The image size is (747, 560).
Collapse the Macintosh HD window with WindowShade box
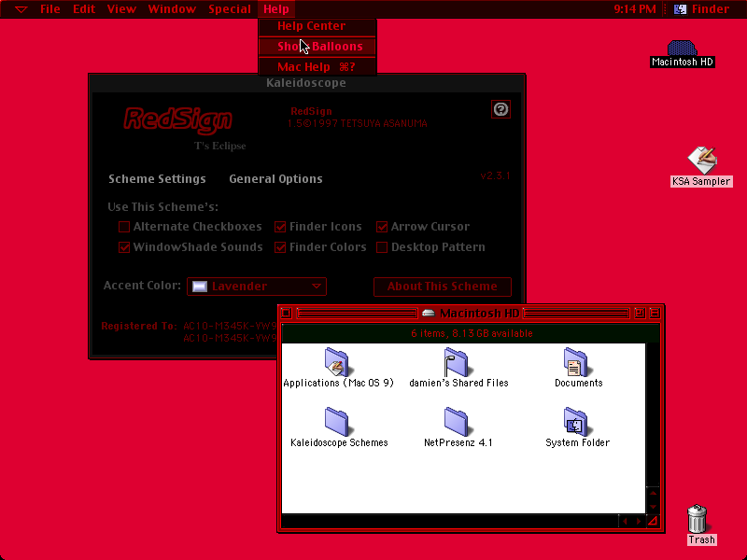[x=655, y=314]
